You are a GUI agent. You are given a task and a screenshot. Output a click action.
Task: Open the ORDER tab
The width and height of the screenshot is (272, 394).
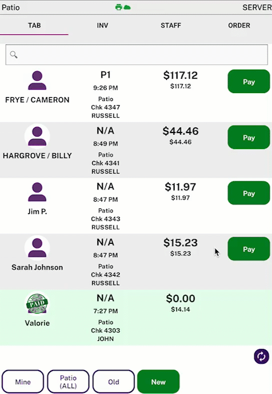[239, 25]
